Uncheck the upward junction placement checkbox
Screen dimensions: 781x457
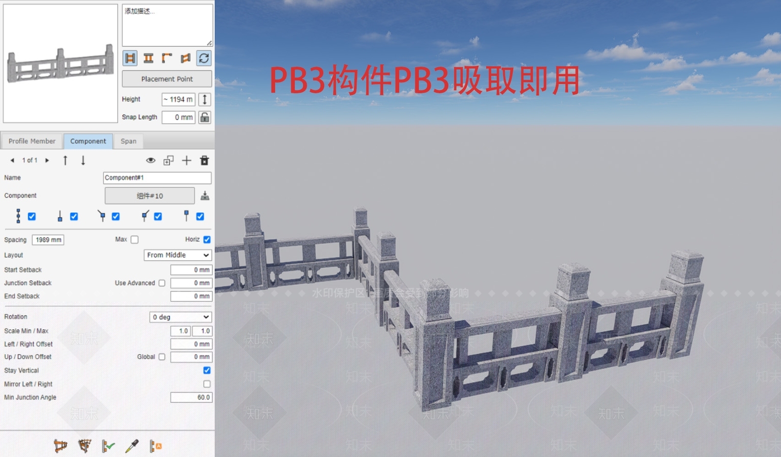point(158,216)
